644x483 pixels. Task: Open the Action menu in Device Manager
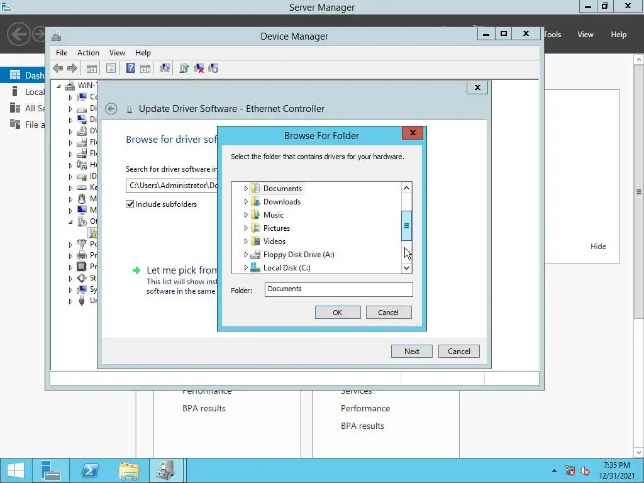(88, 53)
